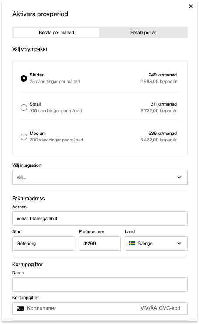Image resolution: width=199 pixels, height=324 pixels.
Task: Open the Välj integration dropdown
Action: click(x=100, y=177)
